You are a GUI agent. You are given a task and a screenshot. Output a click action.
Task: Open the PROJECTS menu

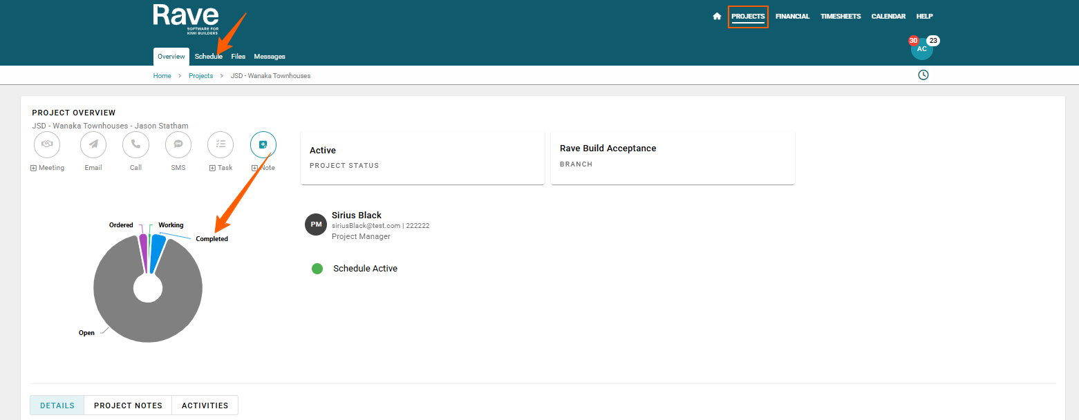pos(748,17)
